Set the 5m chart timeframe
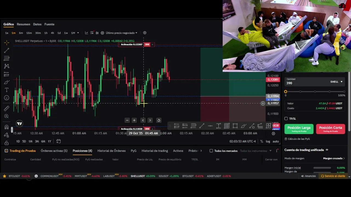 click(21, 33)
